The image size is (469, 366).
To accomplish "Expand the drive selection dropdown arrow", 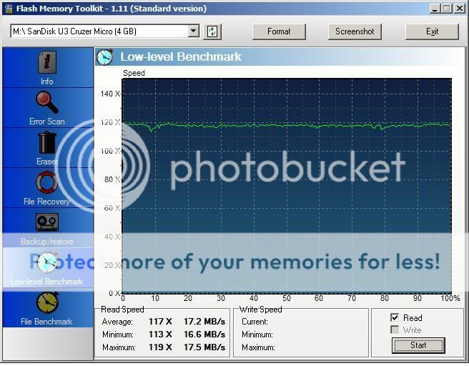I will pos(194,31).
